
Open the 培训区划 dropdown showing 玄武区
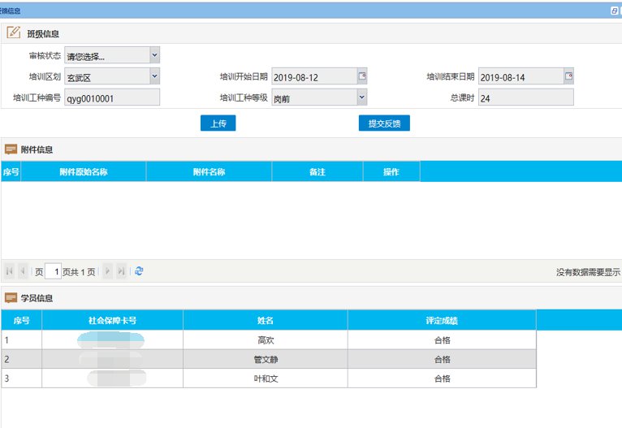(154, 76)
